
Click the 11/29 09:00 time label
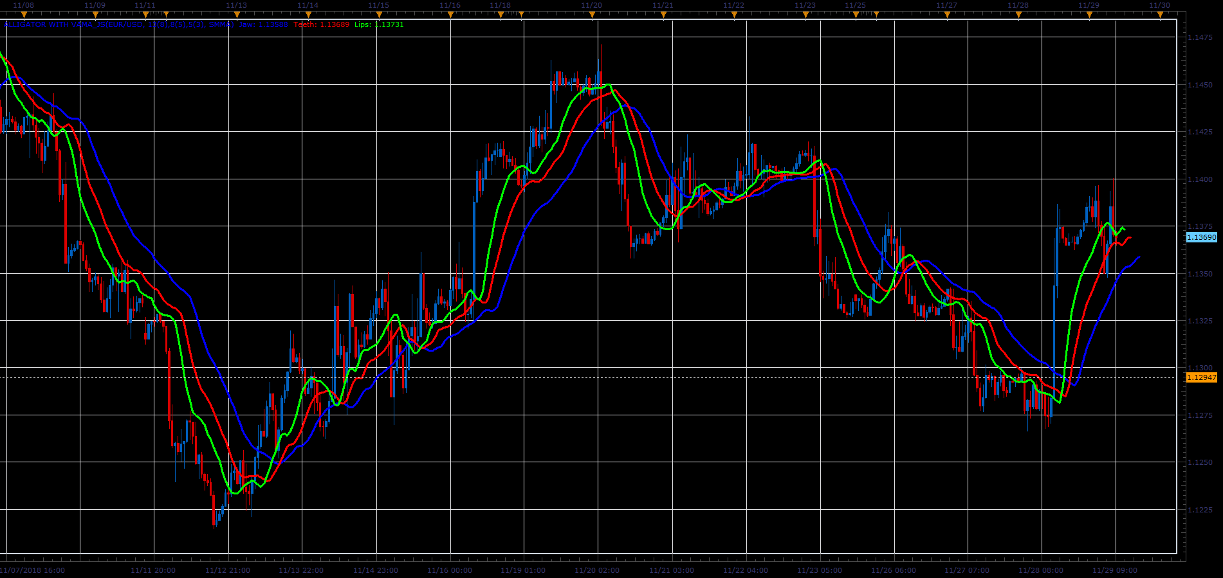click(x=1115, y=570)
